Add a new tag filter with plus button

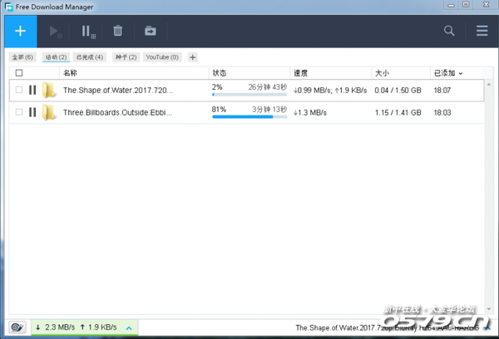coord(193,57)
